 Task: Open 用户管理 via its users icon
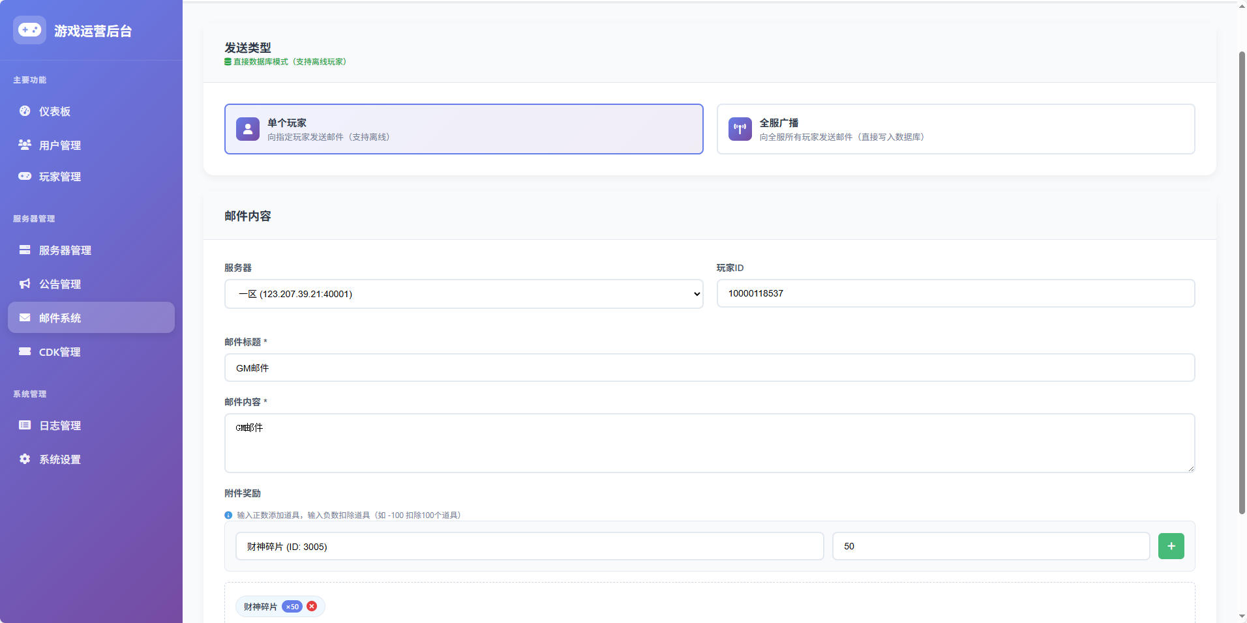[x=24, y=145]
